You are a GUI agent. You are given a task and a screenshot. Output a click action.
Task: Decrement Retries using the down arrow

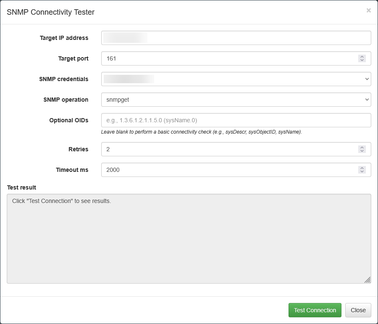click(362, 151)
